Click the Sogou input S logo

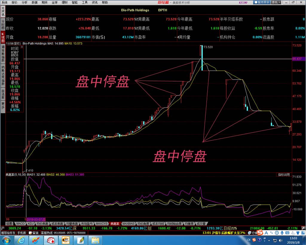[x=260, y=232]
